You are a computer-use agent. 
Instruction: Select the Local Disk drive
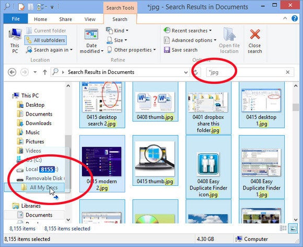coord(37,169)
